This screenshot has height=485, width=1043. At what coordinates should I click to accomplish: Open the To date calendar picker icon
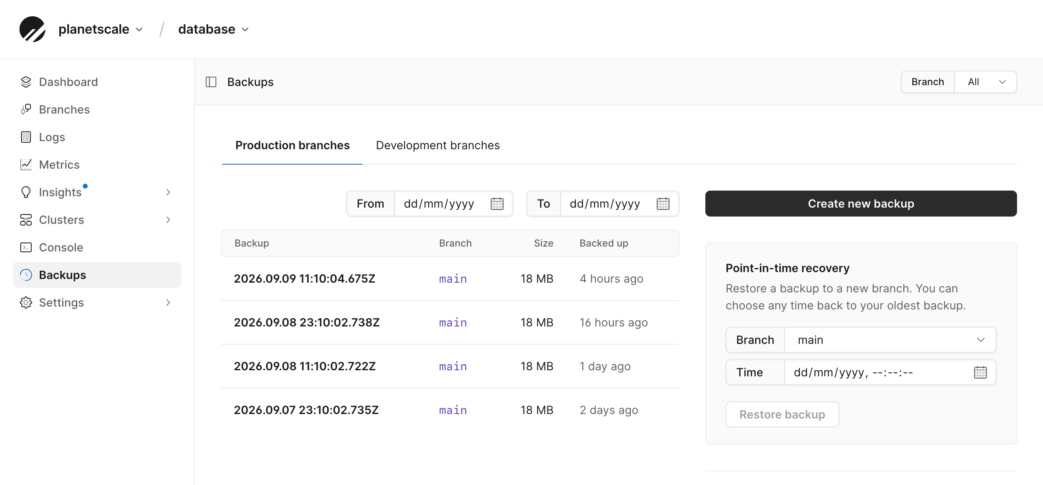point(663,204)
